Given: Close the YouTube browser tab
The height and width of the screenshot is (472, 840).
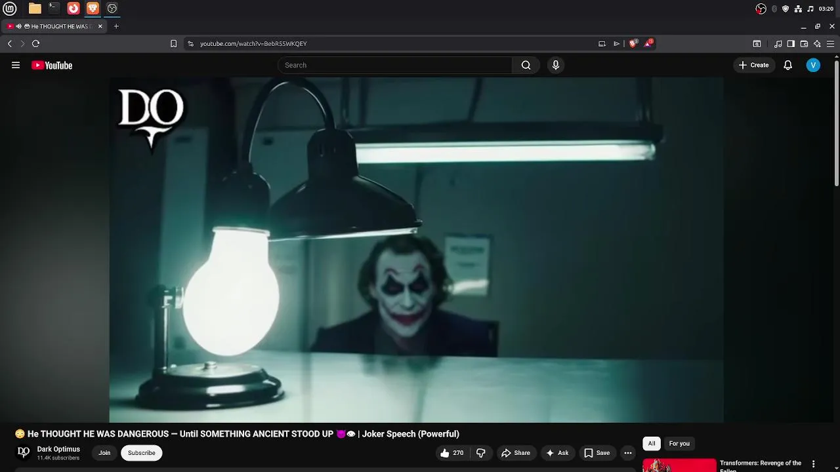Looking at the screenshot, I should 100,26.
